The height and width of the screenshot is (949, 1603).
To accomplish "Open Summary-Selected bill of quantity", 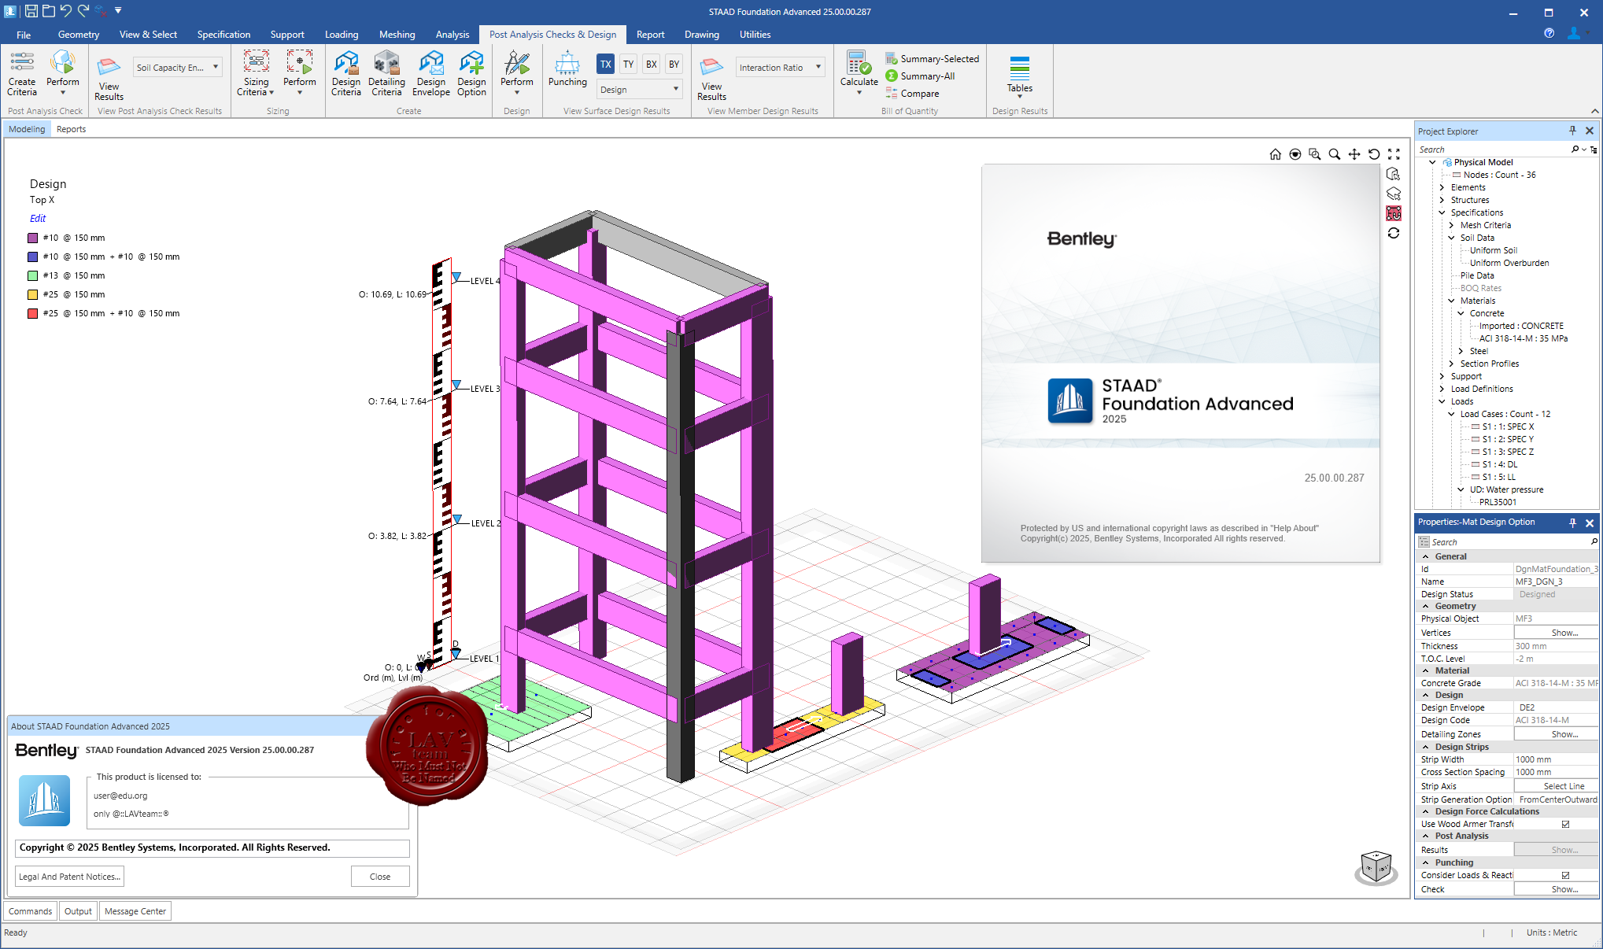I will (x=932, y=59).
